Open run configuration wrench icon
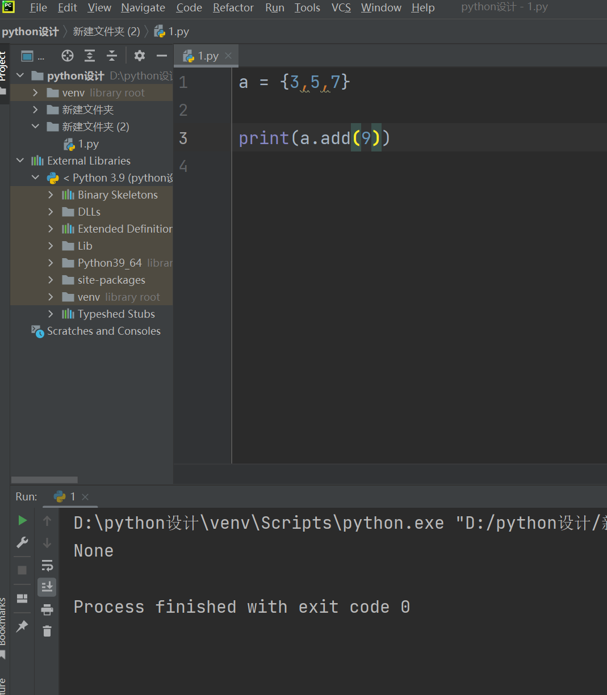The image size is (607, 695). [22, 542]
